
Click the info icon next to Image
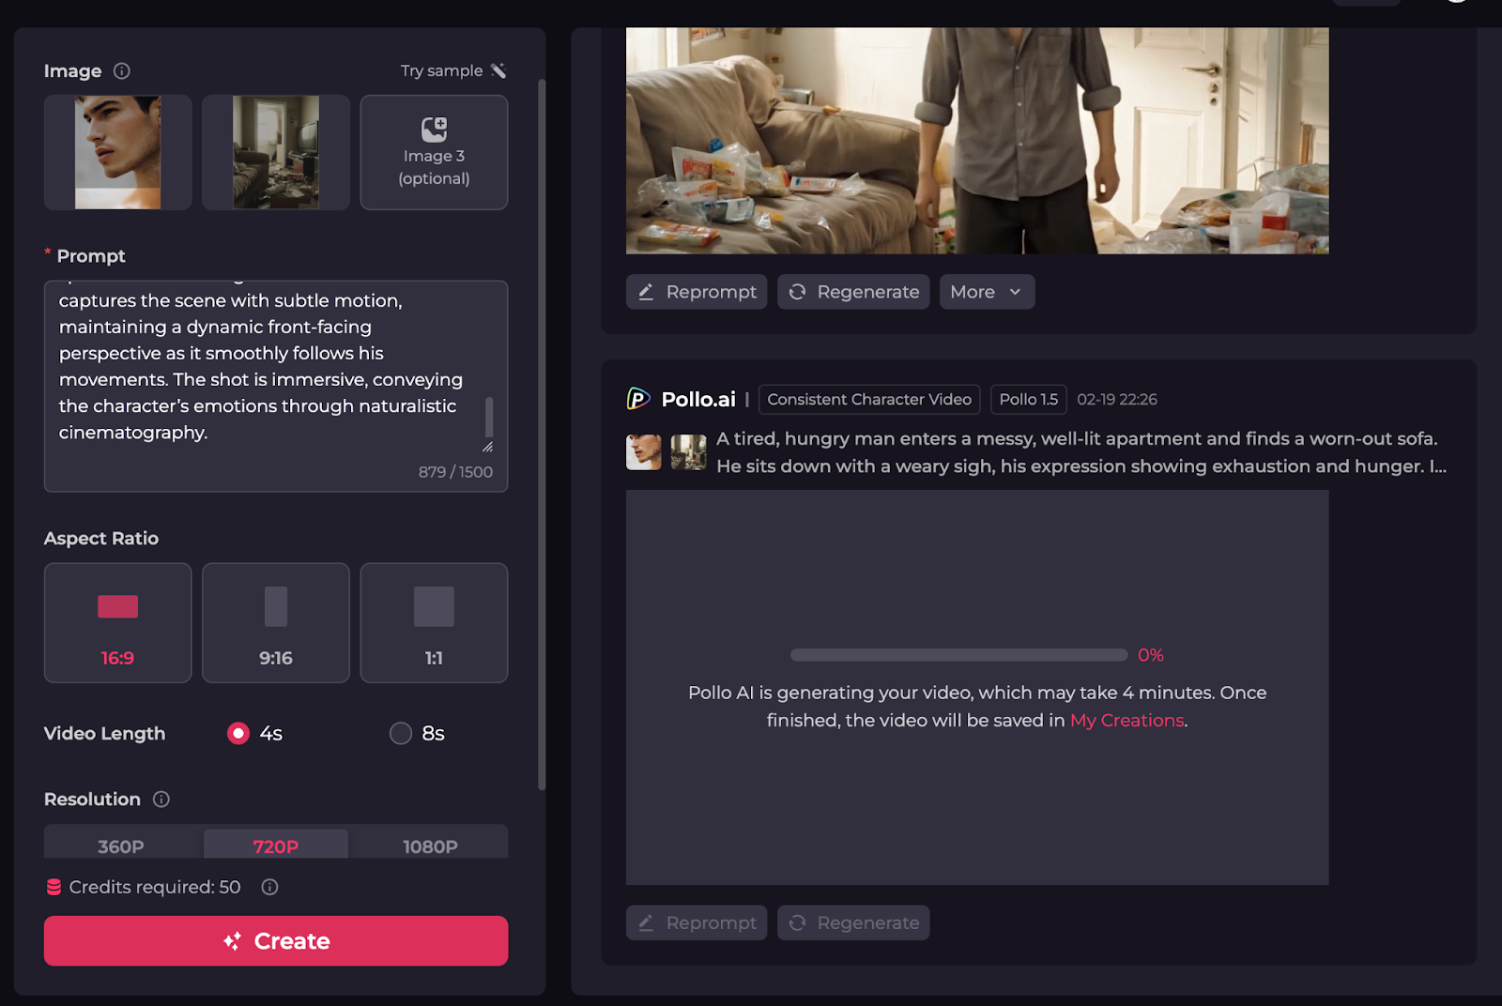(122, 71)
